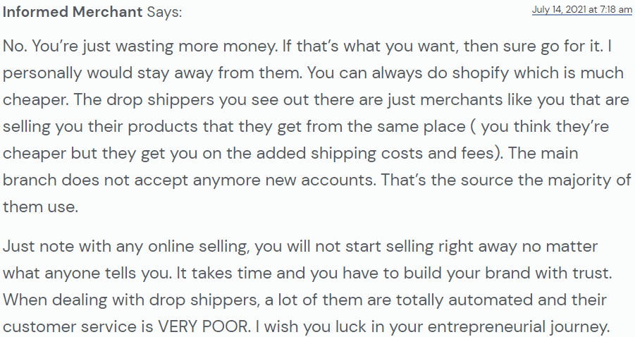Click the word "entrepreneurial" in last line

[x=486, y=327]
